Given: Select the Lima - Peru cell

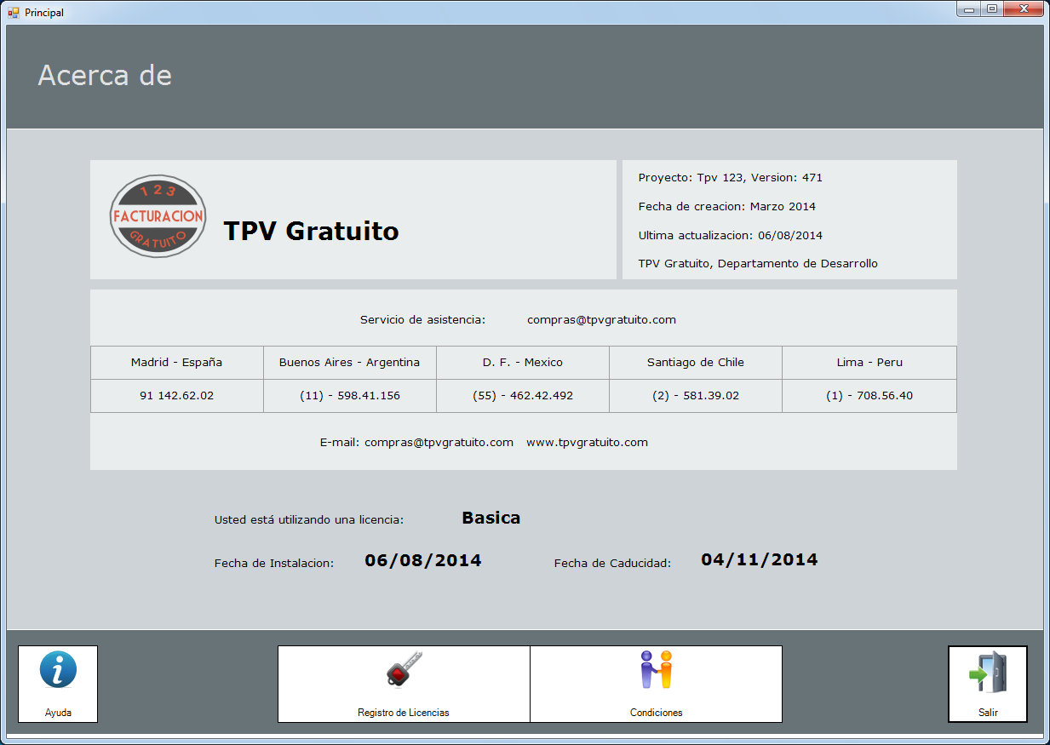Looking at the screenshot, I should [x=869, y=363].
